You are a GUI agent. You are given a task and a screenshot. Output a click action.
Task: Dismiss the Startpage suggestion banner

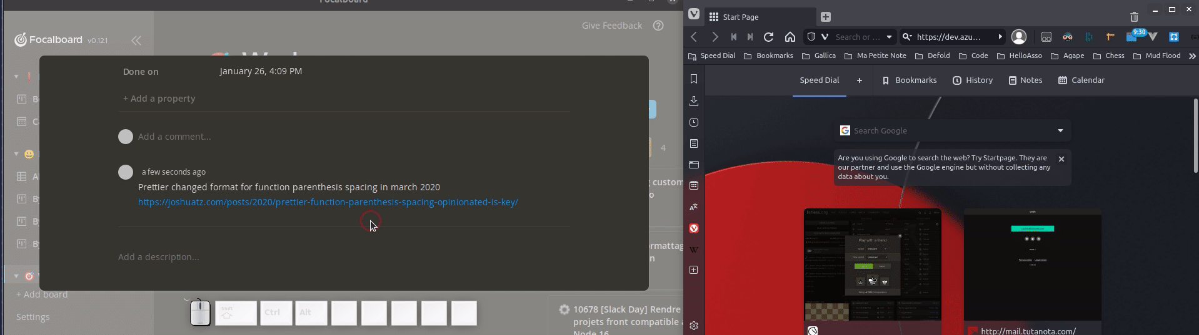click(x=1061, y=159)
